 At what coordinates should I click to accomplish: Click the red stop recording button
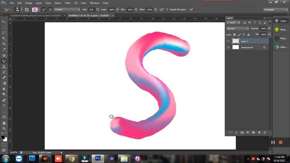click(x=281, y=142)
